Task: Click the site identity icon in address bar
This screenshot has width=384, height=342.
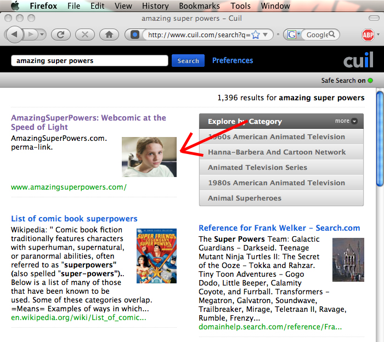Action: point(134,35)
